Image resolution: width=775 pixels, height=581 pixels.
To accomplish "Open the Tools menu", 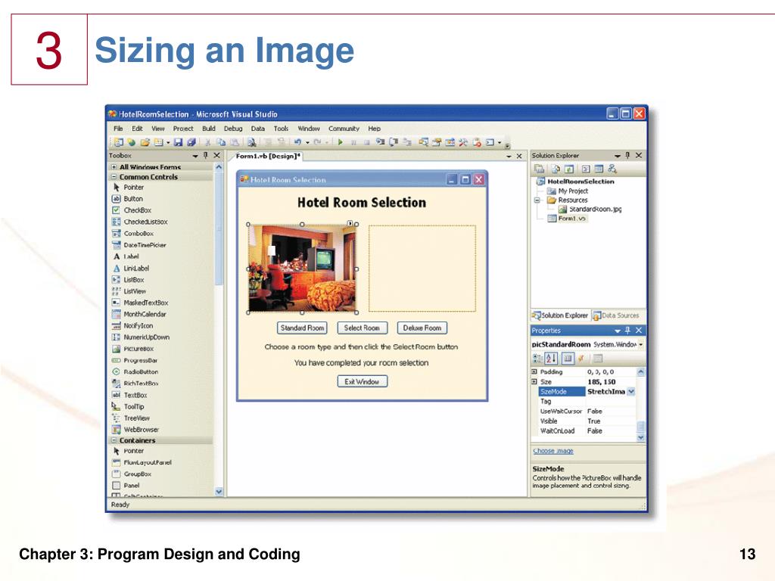I will pyautogui.click(x=281, y=129).
